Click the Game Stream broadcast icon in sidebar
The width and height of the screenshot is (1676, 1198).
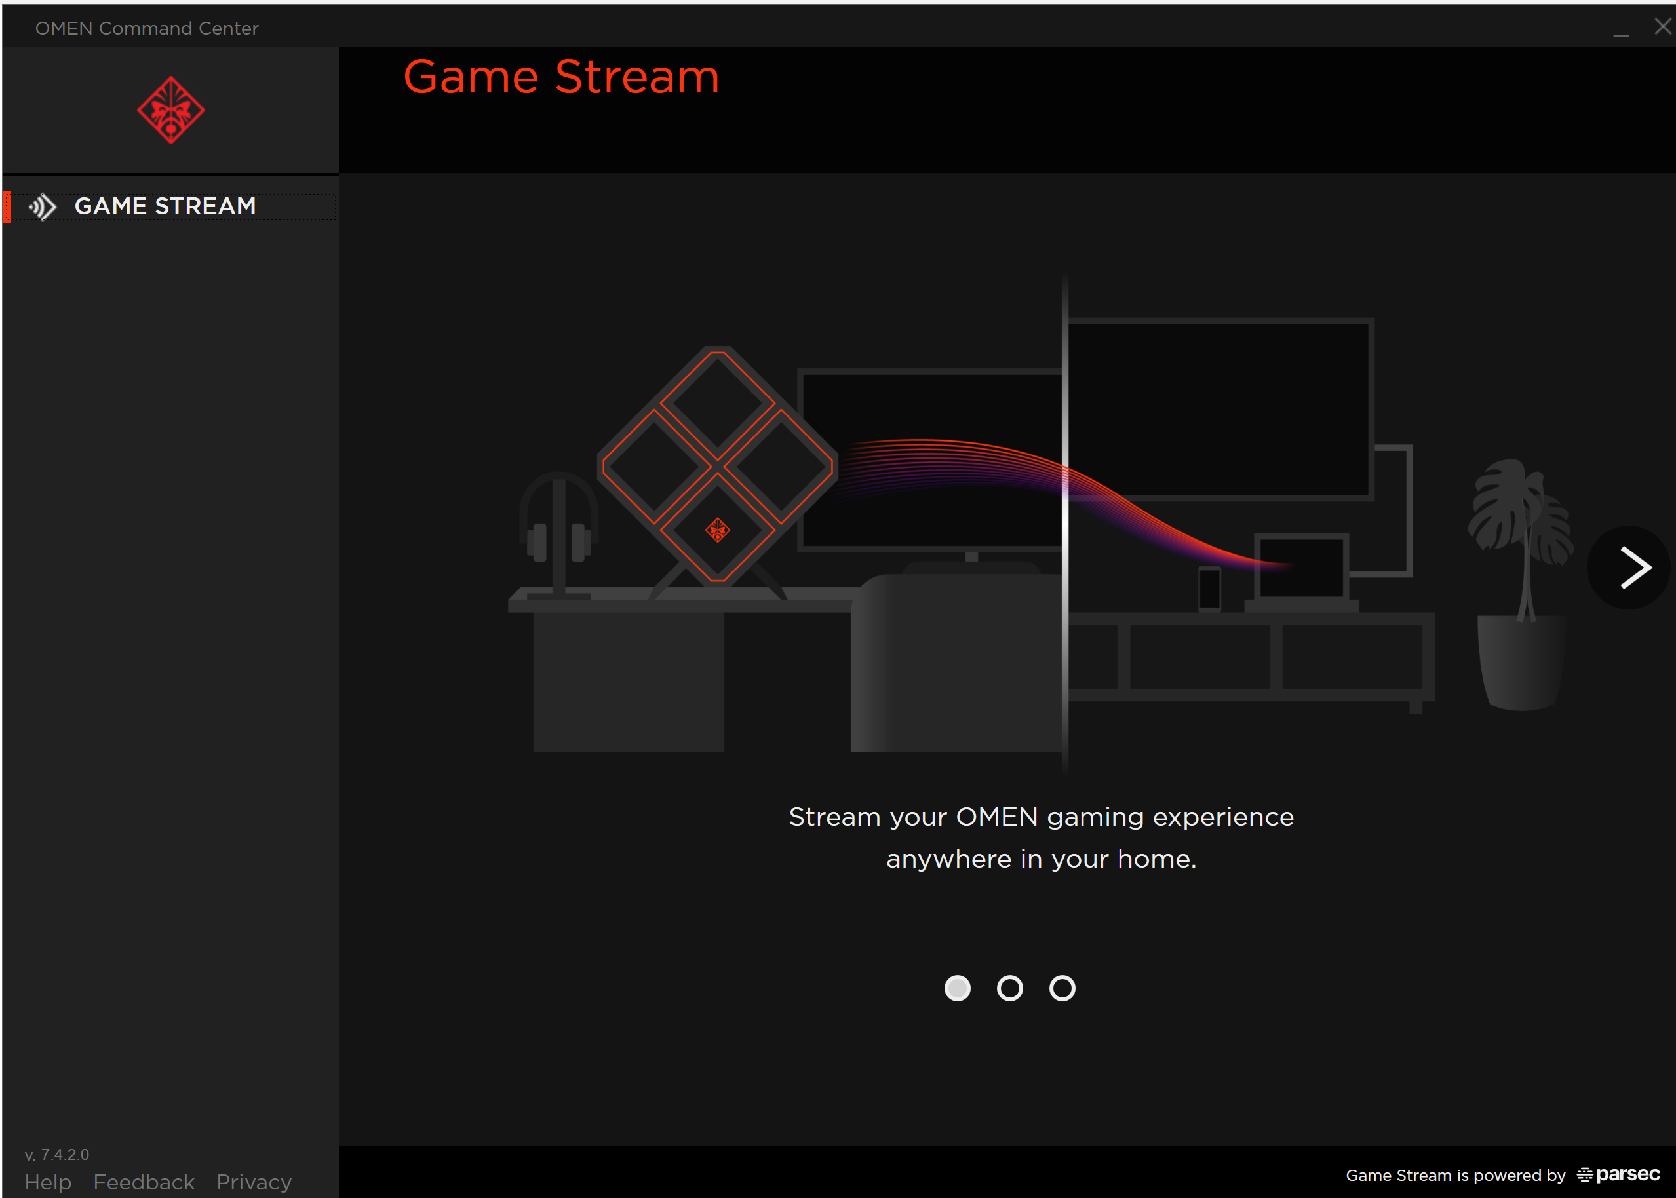click(43, 206)
